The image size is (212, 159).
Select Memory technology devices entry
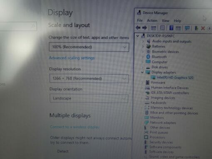coord(172,108)
